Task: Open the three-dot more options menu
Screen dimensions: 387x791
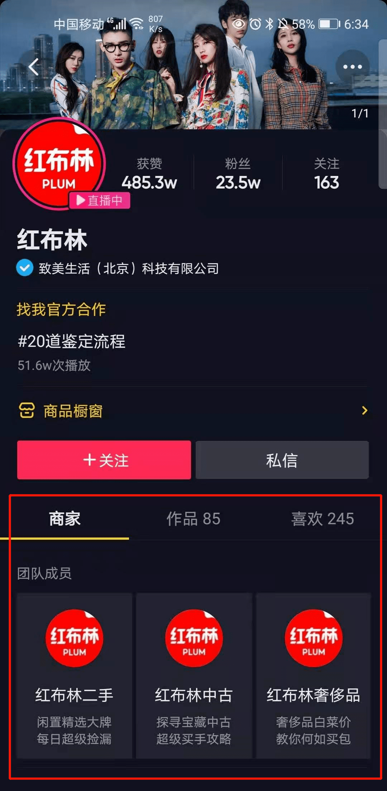Action: (353, 67)
